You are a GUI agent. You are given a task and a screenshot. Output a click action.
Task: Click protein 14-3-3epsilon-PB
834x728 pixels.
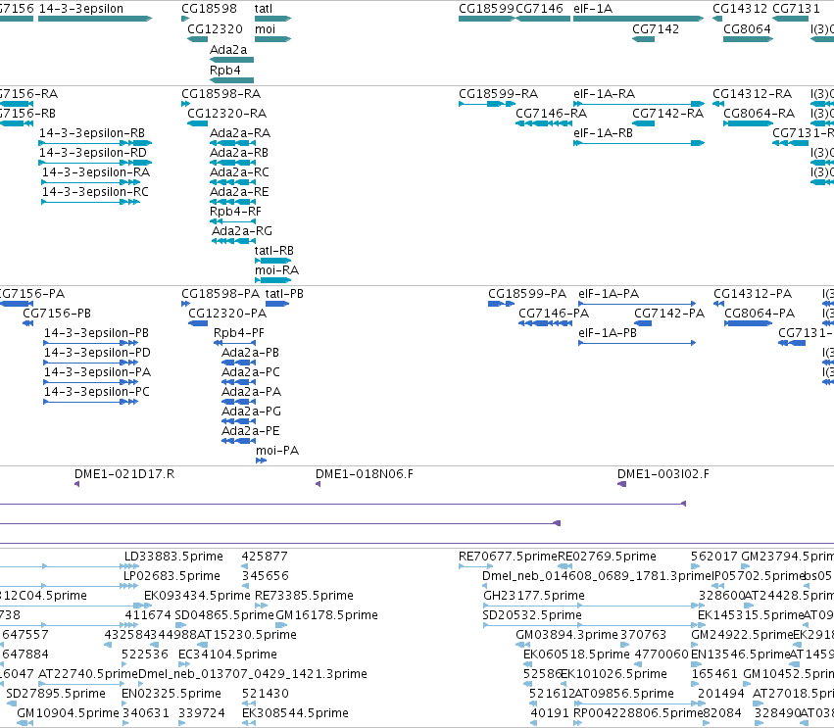[x=96, y=333]
